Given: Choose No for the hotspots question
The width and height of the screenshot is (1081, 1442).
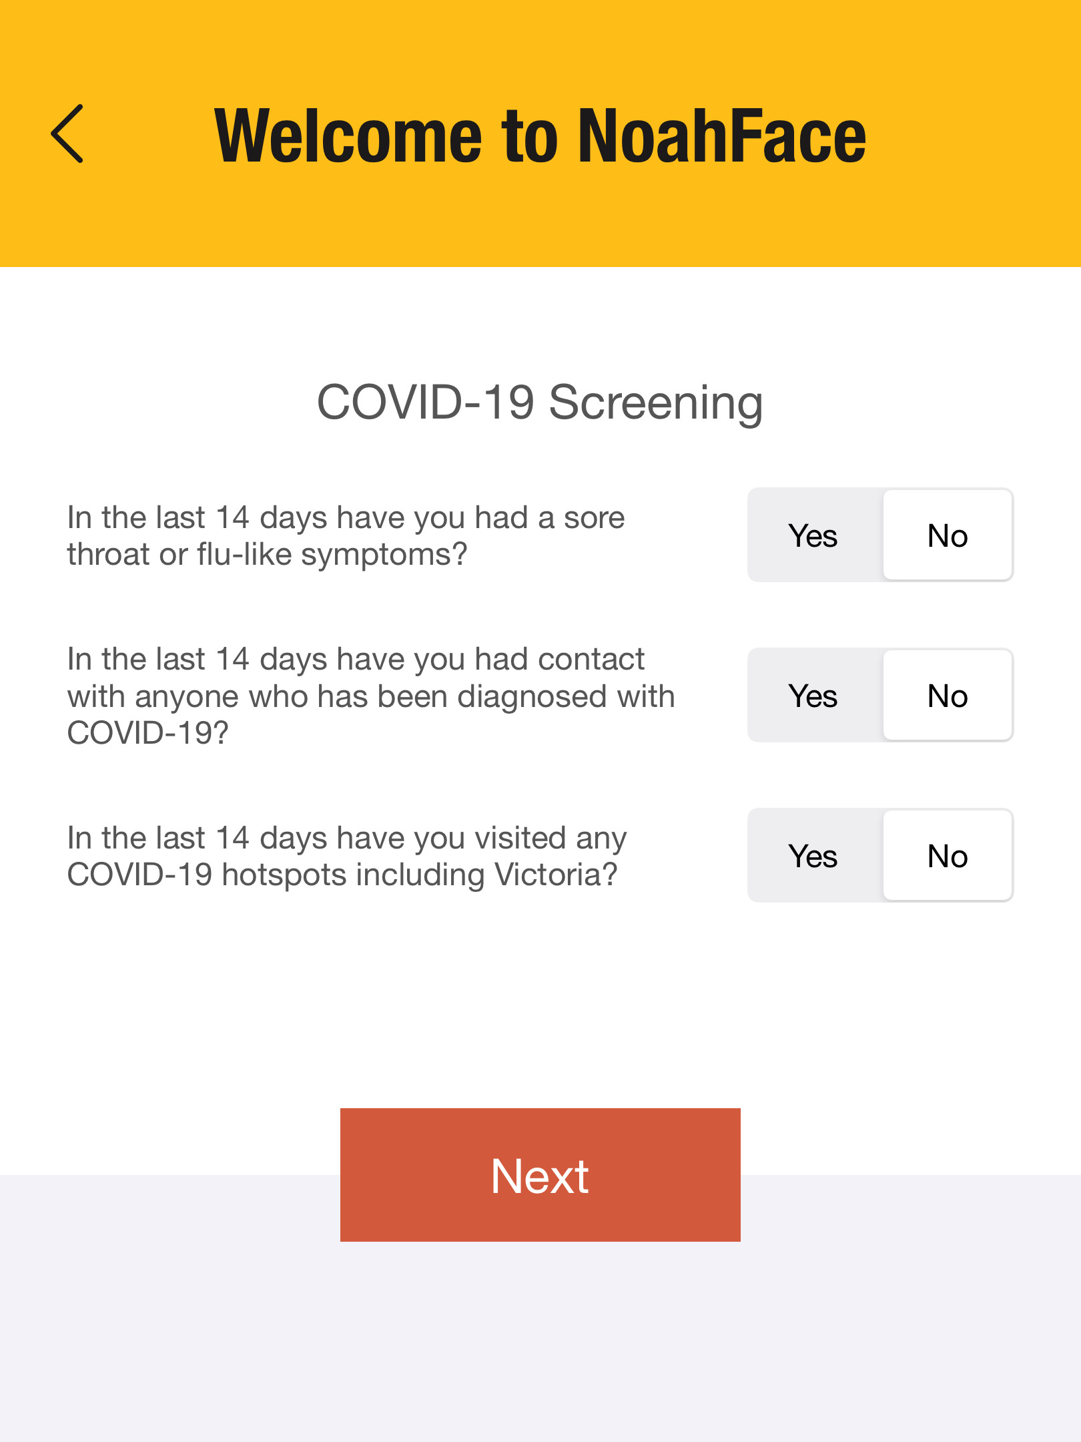Looking at the screenshot, I should point(948,857).
